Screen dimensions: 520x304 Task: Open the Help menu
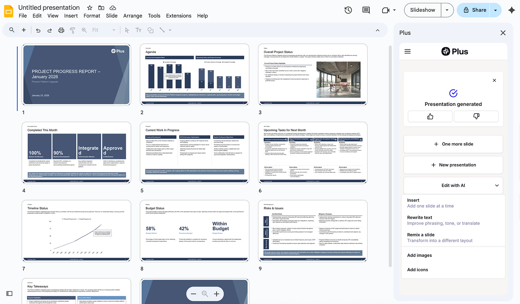(202, 16)
